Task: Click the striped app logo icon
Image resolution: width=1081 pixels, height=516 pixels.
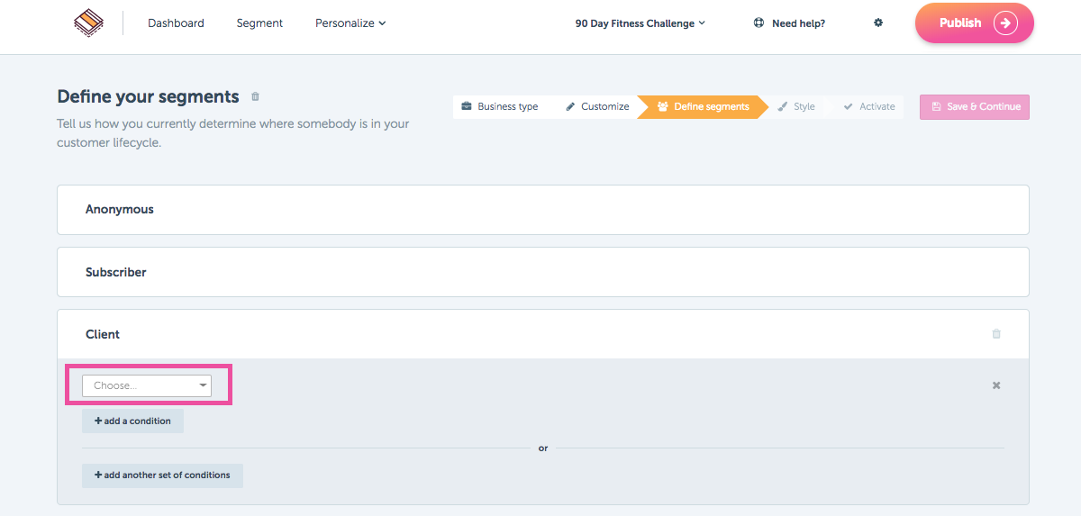Action: 88,23
